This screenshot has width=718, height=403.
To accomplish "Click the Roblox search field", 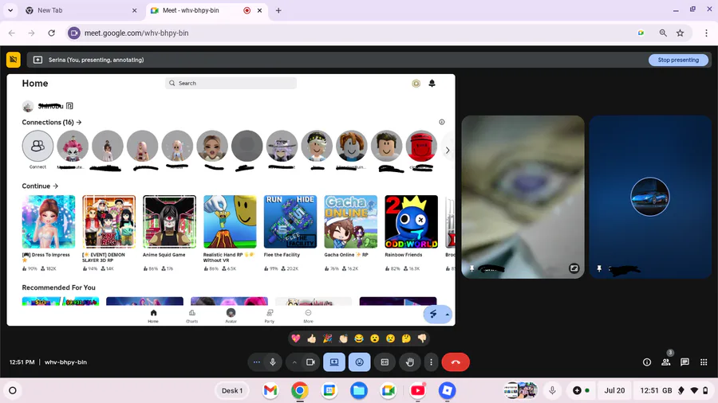I will [231, 83].
